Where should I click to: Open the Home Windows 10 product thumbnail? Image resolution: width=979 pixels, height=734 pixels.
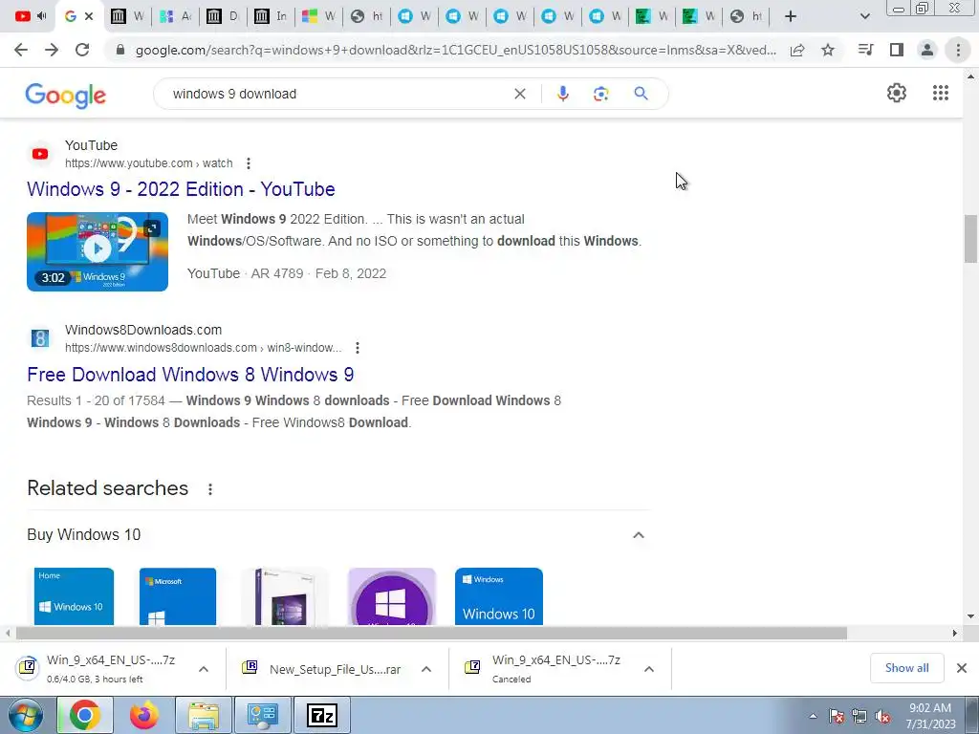[x=74, y=596]
